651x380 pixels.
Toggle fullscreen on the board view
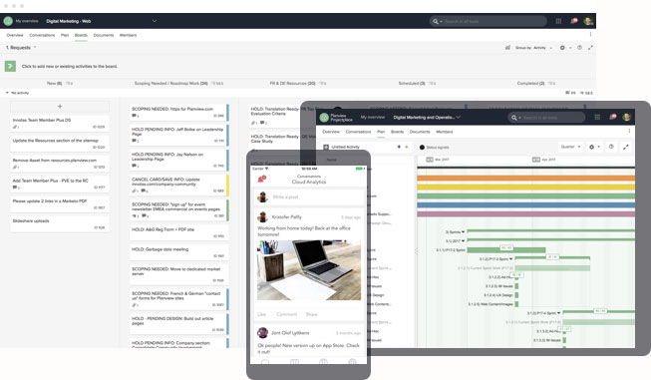pos(590,48)
